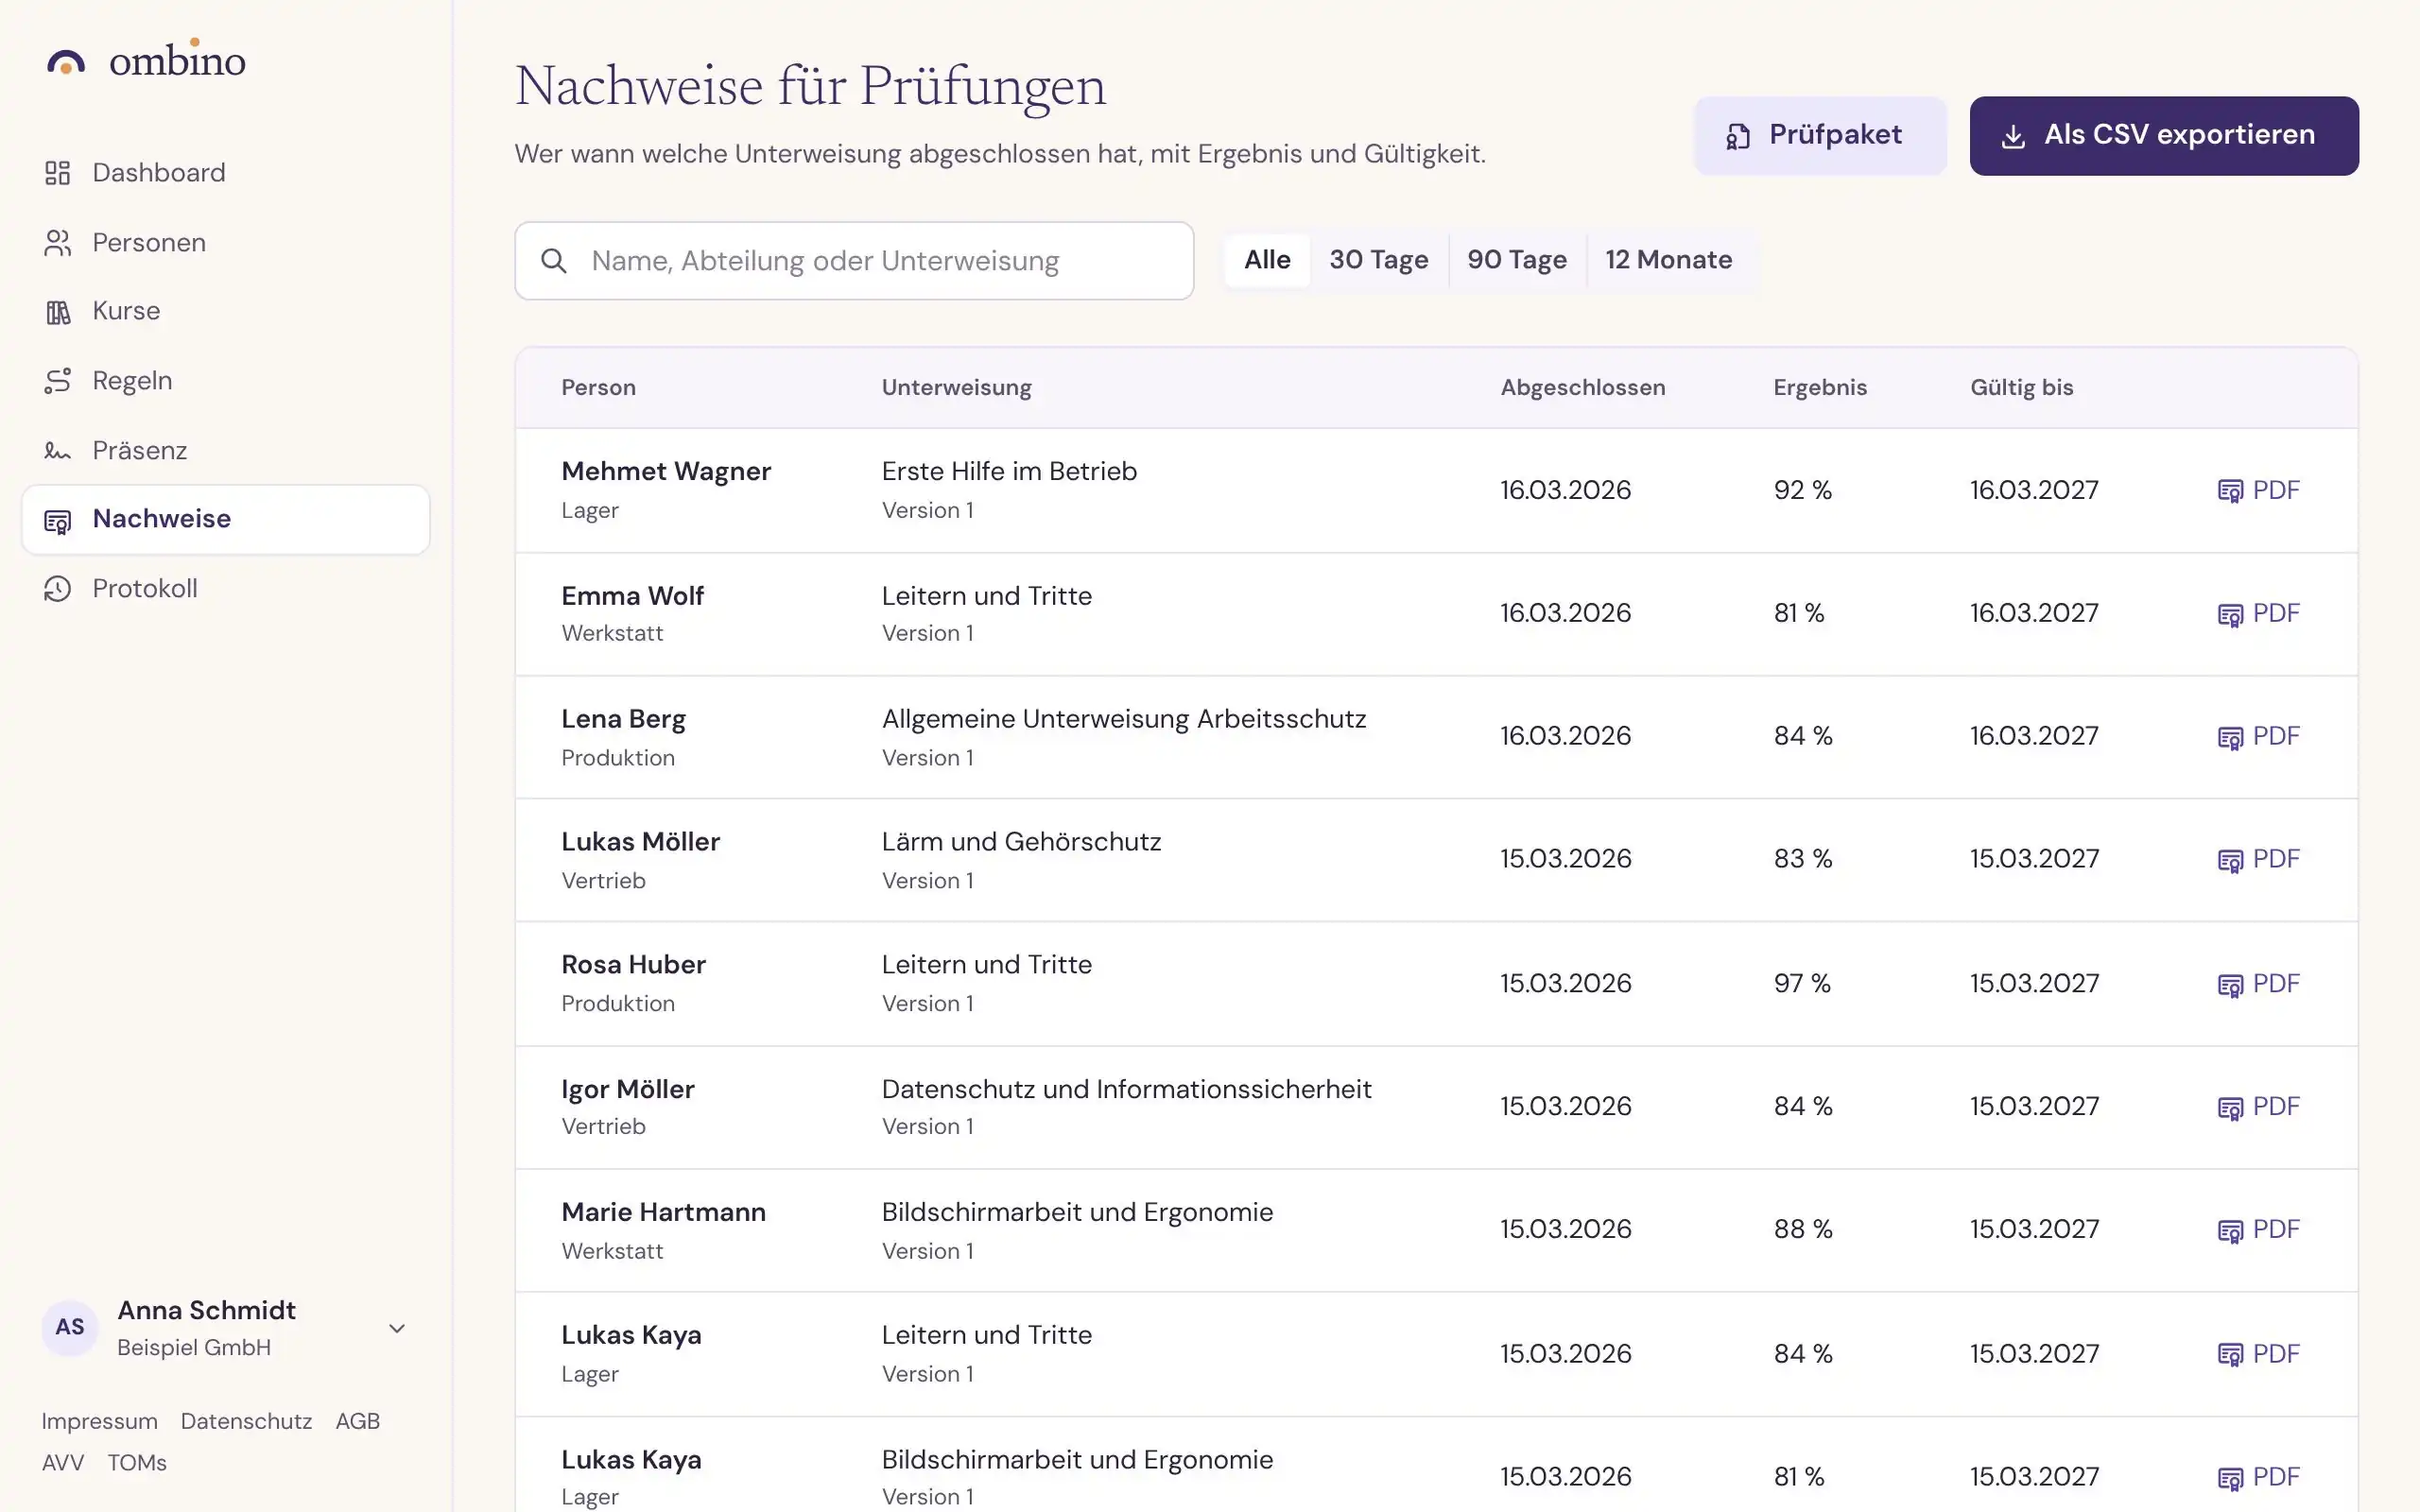Open Dashboard via its grid icon
The height and width of the screenshot is (1512, 2420).
57,173
